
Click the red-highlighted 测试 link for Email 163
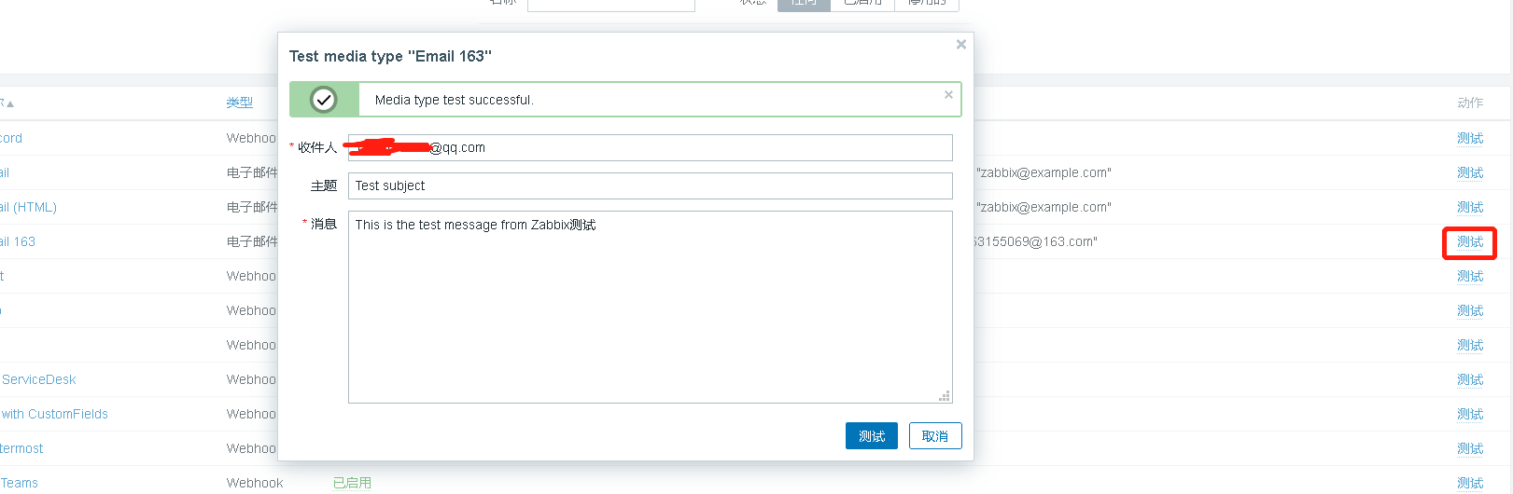pos(1469,242)
